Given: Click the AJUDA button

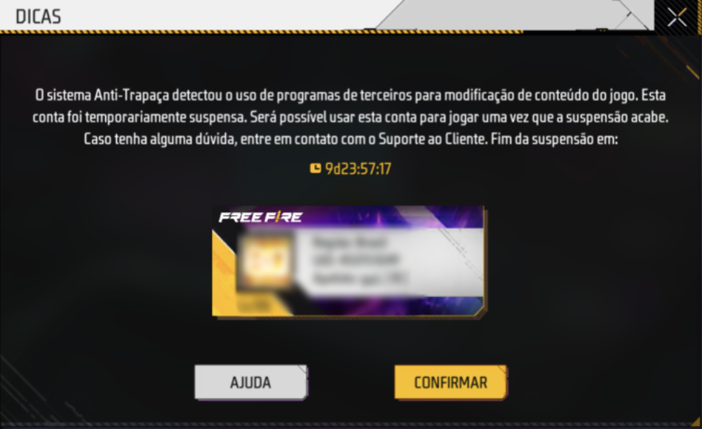Looking at the screenshot, I should pos(251,383).
